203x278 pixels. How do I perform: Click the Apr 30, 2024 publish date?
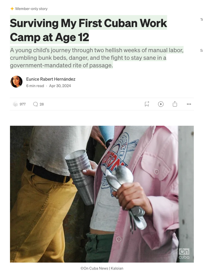point(60,86)
